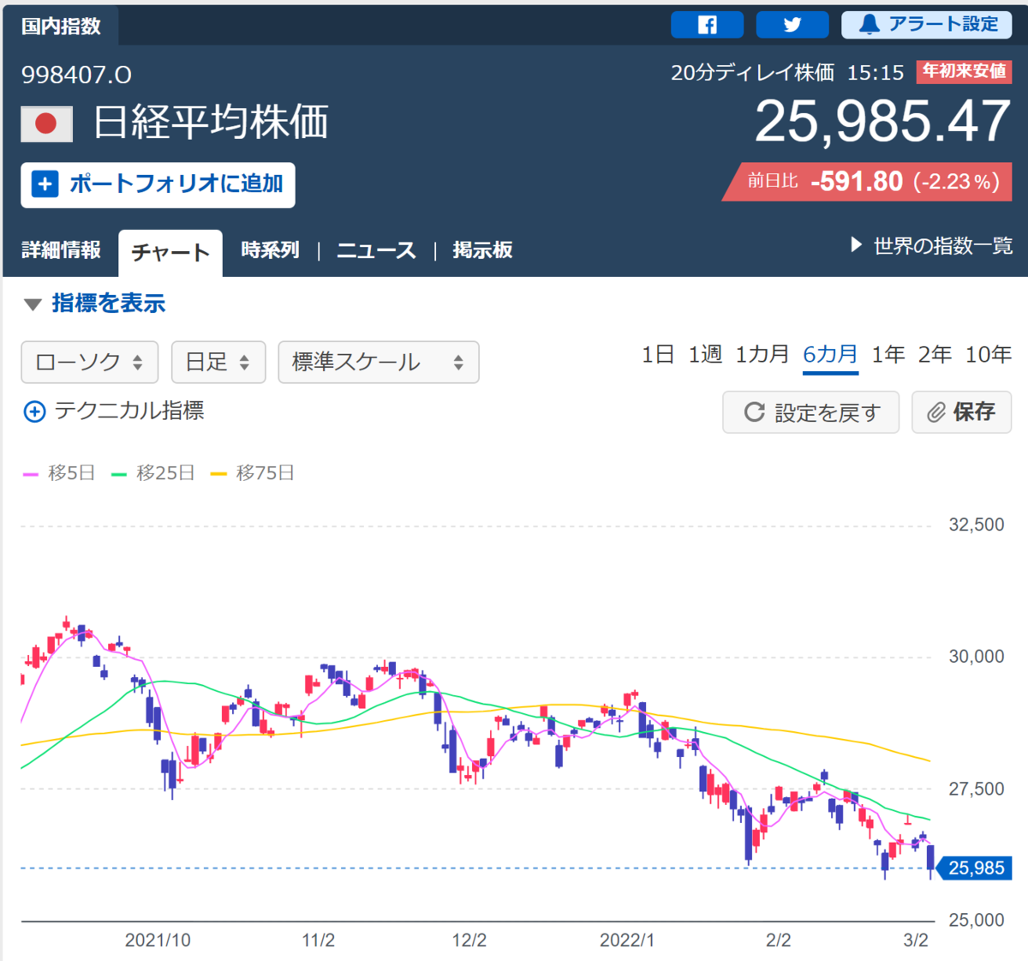Select the 1カ月 range

[x=762, y=354]
